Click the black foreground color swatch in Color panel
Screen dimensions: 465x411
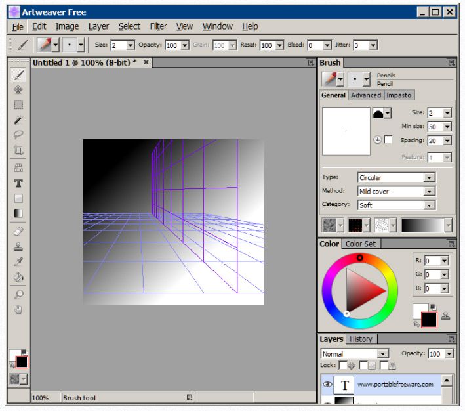[429, 320]
